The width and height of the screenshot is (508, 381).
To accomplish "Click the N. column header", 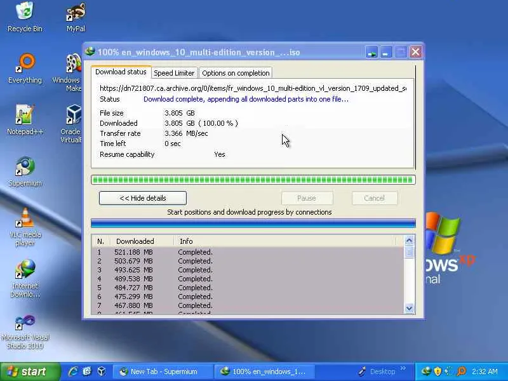I will (x=101, y=241).
